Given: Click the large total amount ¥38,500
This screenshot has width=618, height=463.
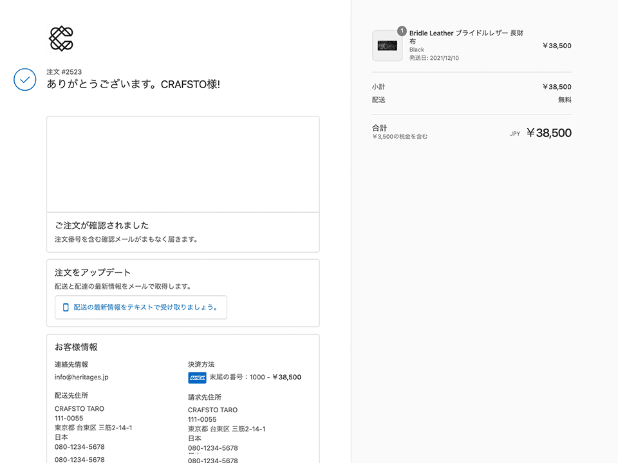Looking at the screenshot, I should click(x=548, y=133).
